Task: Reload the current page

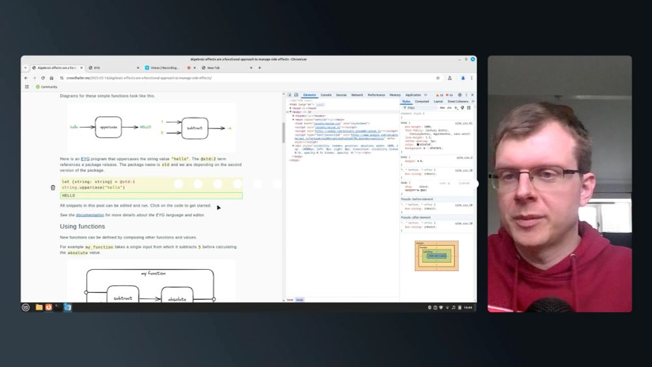Action: [43, 78]
